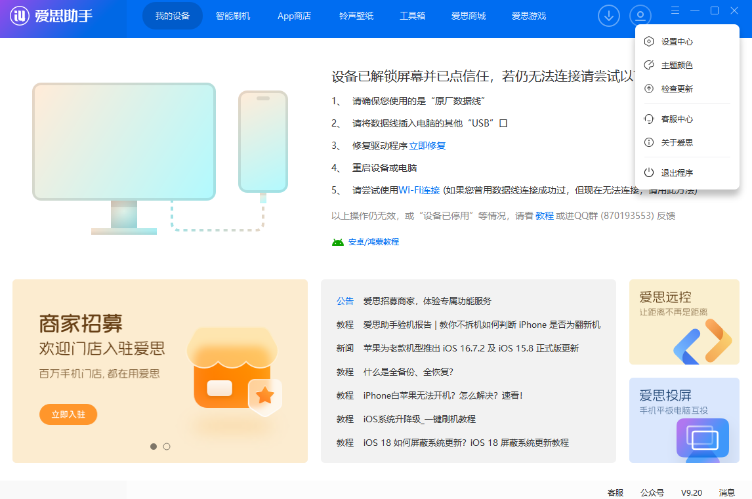Click the 立即入驻 orange button
This screenshot has height=499, width=752.
coord(68,414)
